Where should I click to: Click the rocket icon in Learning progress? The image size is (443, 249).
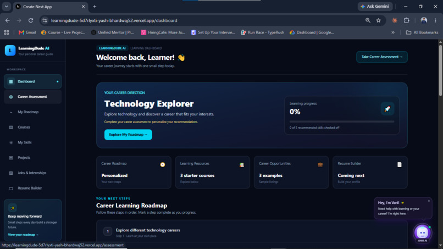[387, 109]
